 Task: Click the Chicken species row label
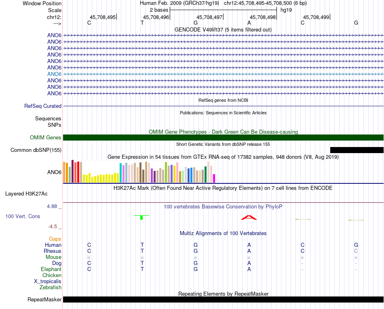(x=52, y=275)
